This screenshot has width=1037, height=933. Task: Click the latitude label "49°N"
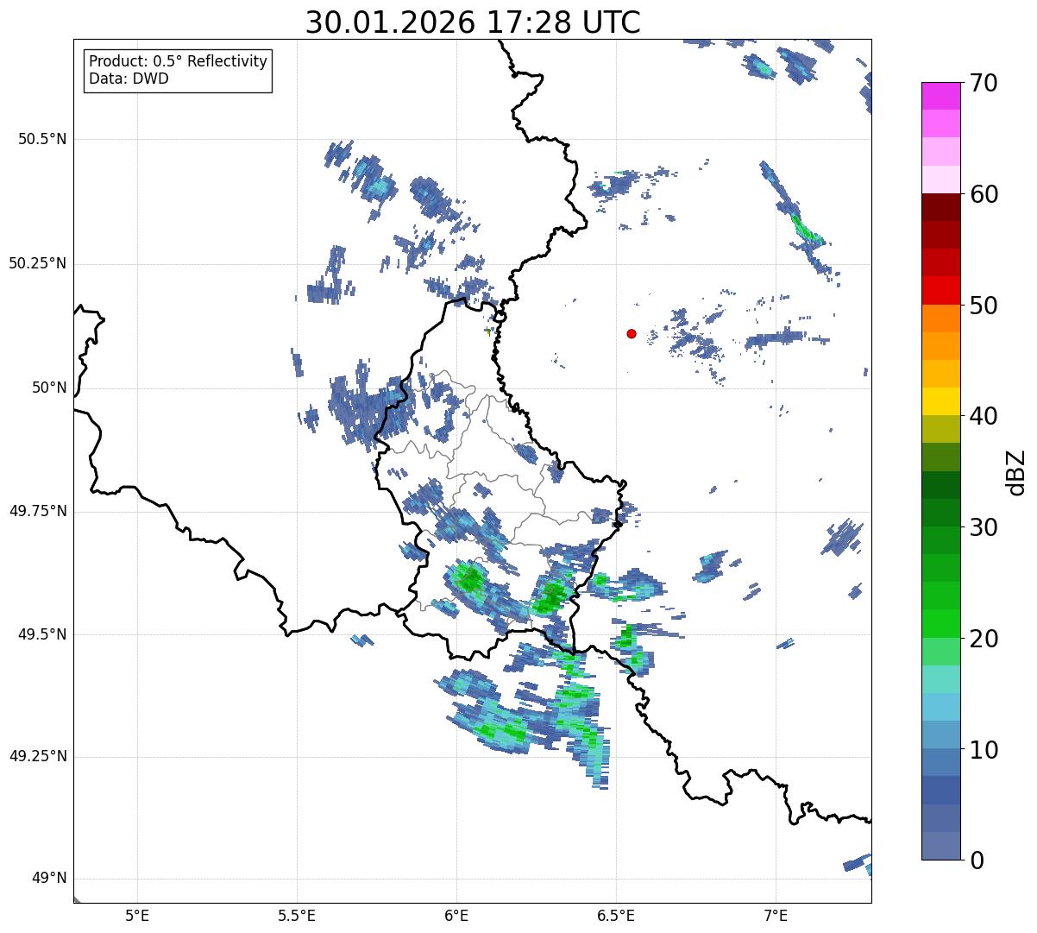49,879
